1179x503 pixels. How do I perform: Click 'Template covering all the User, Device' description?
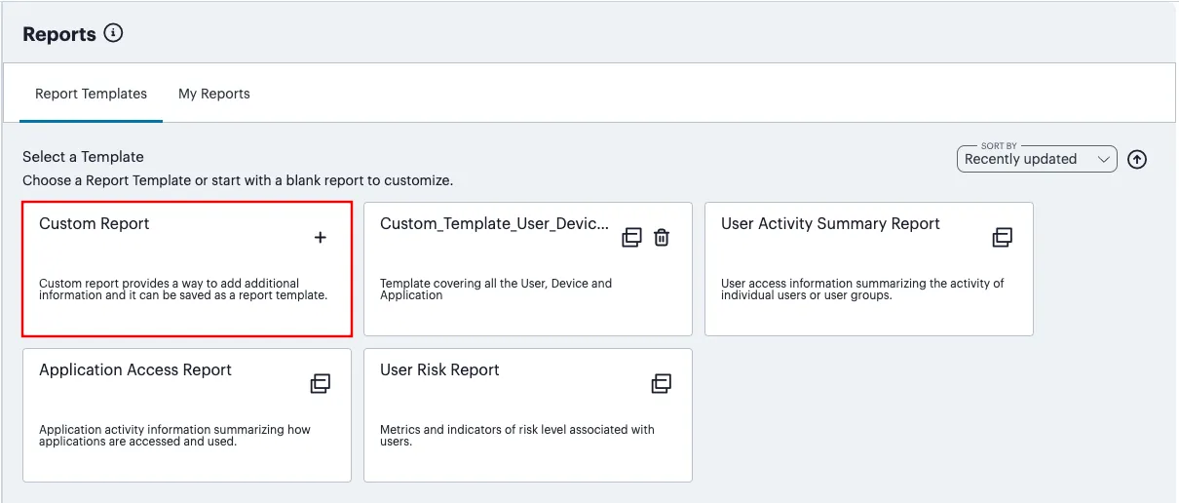[496, 290]
